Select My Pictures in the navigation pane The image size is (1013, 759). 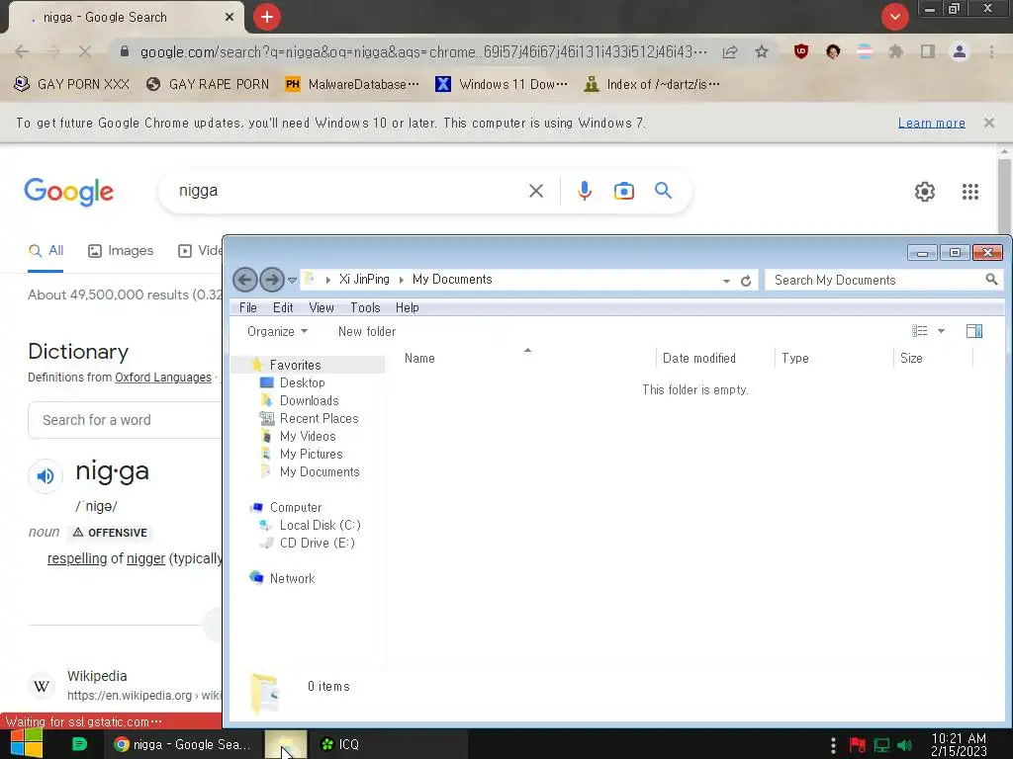[x=311, y=455]
